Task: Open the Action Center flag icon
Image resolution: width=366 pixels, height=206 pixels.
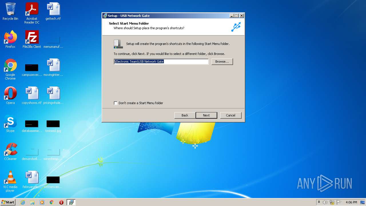Action: (339, 202)
